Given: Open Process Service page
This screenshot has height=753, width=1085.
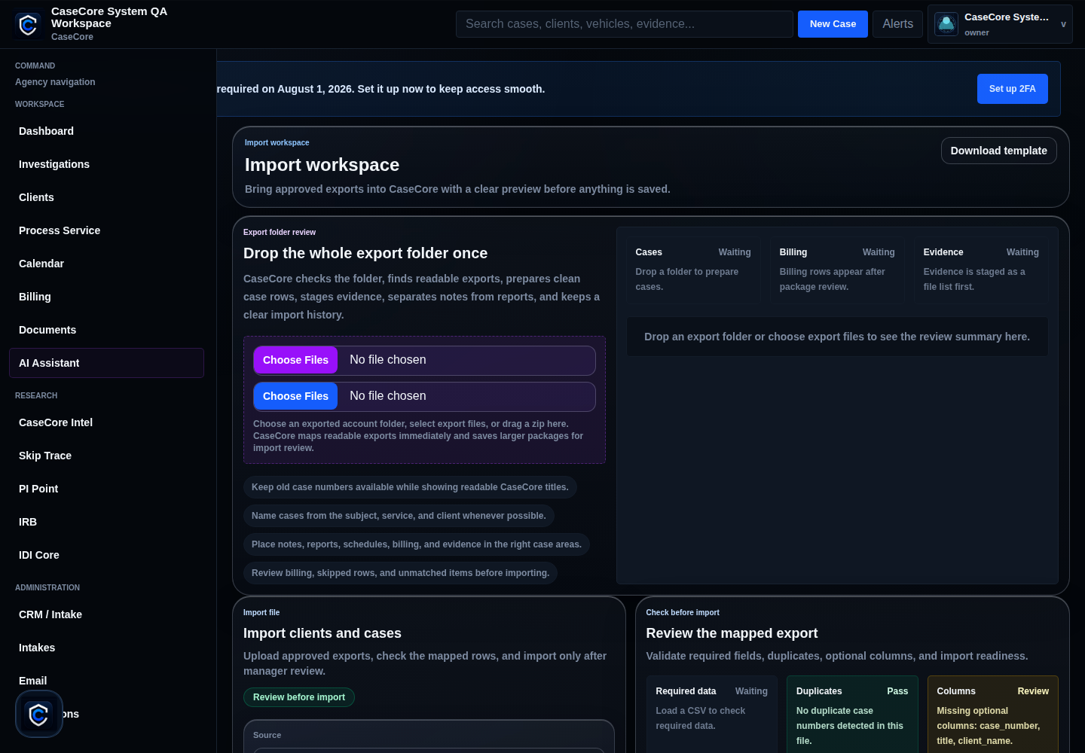Looking at the screenshot, I should point(106,230).
